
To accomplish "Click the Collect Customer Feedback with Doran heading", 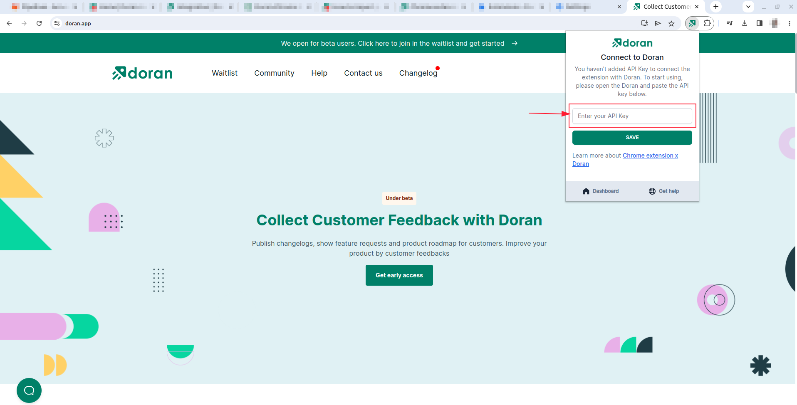I will click(x=399, y=220).
